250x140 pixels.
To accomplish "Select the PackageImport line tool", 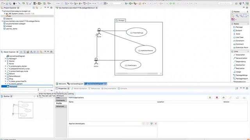I will pyautogui.click(x=241, y=79).
